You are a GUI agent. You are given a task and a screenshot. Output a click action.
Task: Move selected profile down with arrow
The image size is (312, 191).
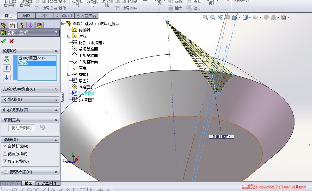tap(7, 78)
